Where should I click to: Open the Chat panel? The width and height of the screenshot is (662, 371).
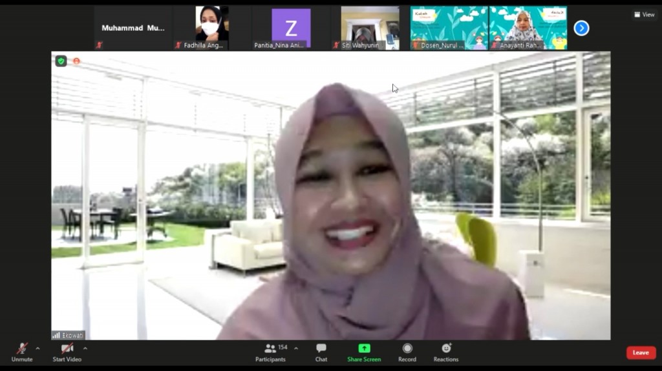[x=321, y=349]
